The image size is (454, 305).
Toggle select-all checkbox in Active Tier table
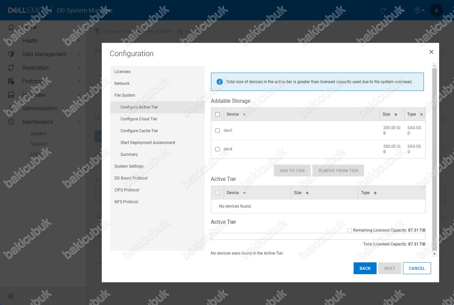(217, 193)
